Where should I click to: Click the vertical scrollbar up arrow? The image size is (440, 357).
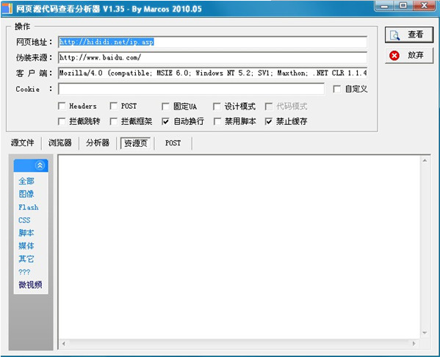pos(425,161)
